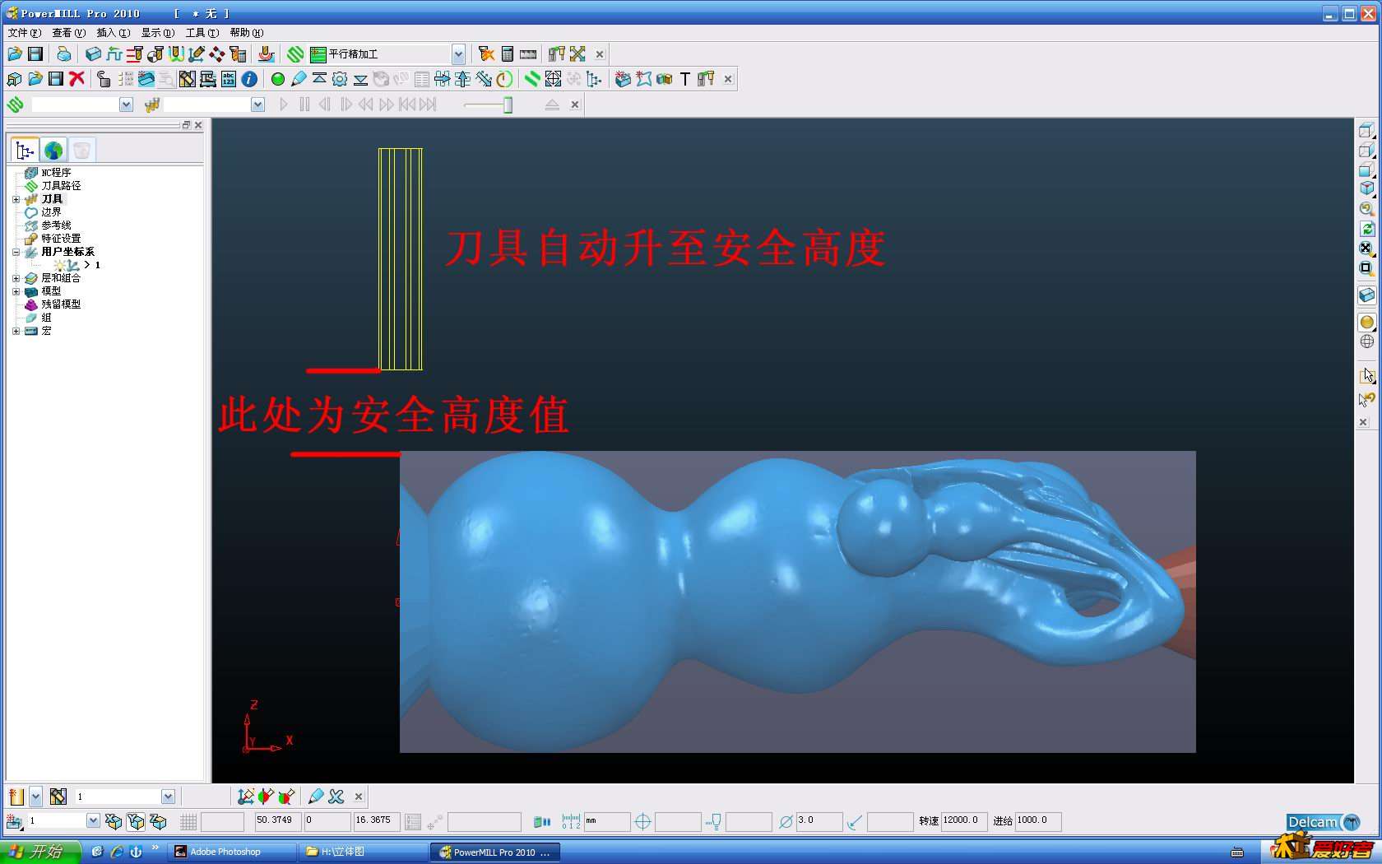Select 参考线 in the explorer tree
Screen dimensions: 1382x864
pyautogui.click(x=56, y=225)
